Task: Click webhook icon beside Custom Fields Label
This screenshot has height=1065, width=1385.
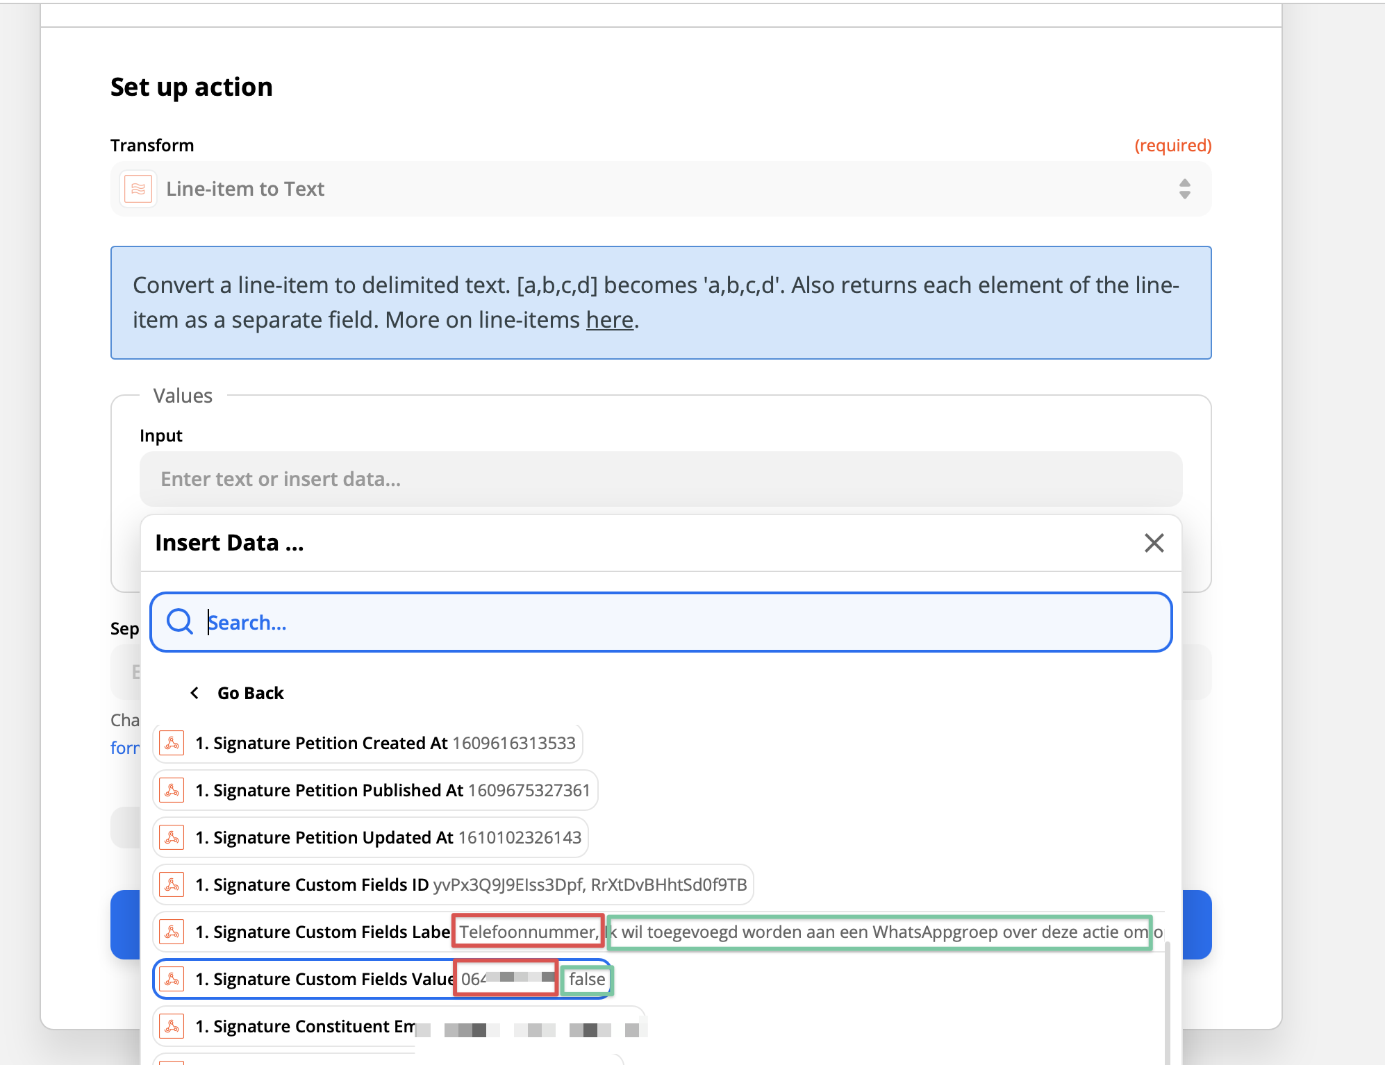Action: pos(172,932)
